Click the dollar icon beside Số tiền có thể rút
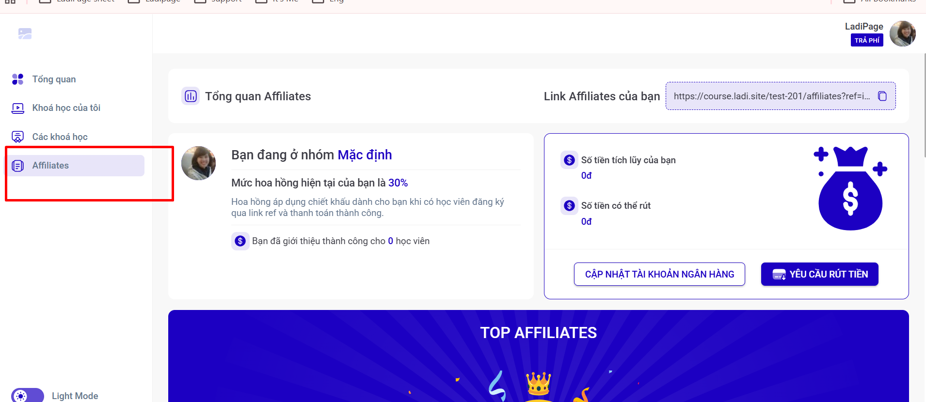Screen dimensions: 926x402 (x=569, y=205)
